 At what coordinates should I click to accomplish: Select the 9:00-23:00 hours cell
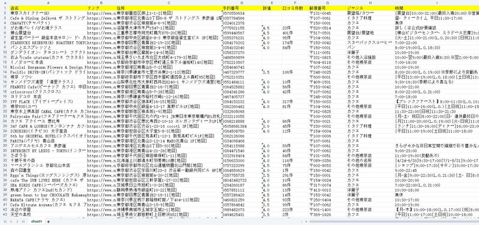pos(436,151)
